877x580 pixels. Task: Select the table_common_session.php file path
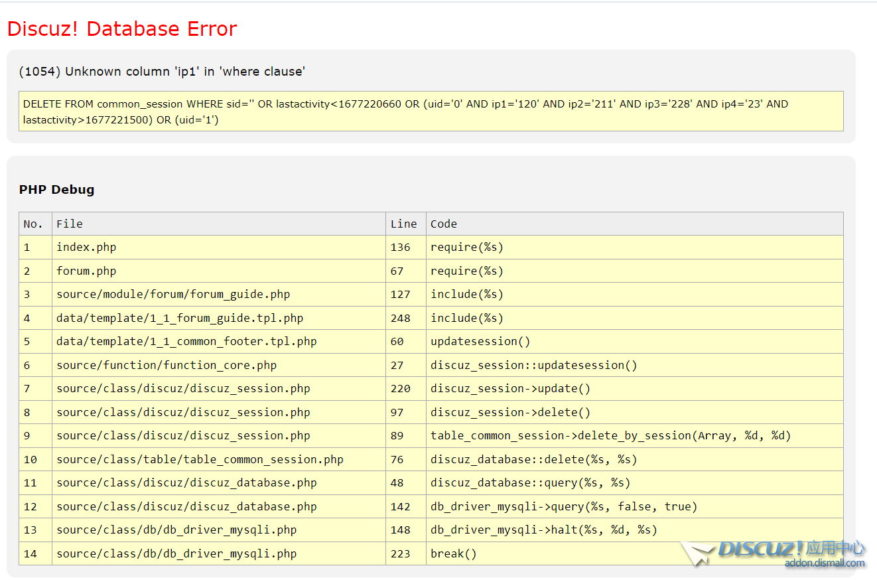pos(200,459)
